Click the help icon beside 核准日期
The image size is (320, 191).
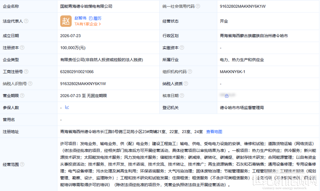[x=182, y=95]
